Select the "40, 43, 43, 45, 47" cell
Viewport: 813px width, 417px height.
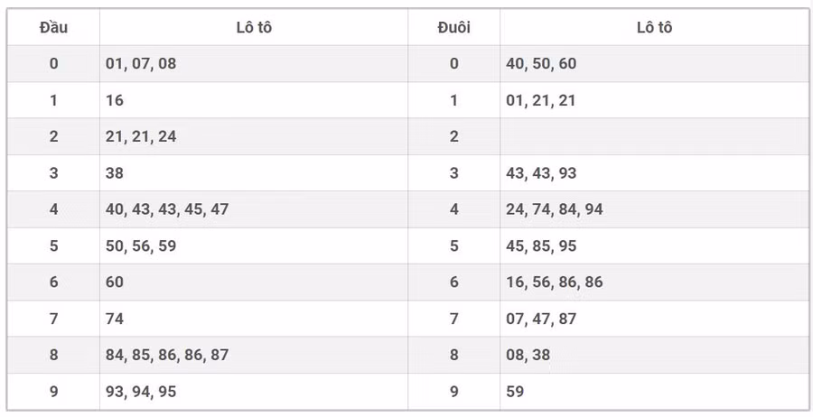[167, 209]
